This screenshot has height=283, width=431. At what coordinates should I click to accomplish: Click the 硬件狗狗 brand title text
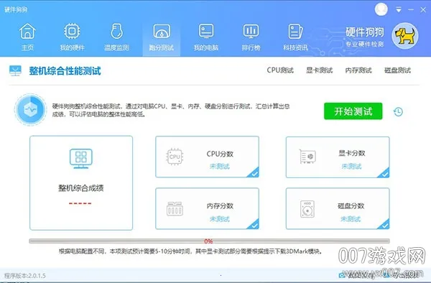click(364, 32)
